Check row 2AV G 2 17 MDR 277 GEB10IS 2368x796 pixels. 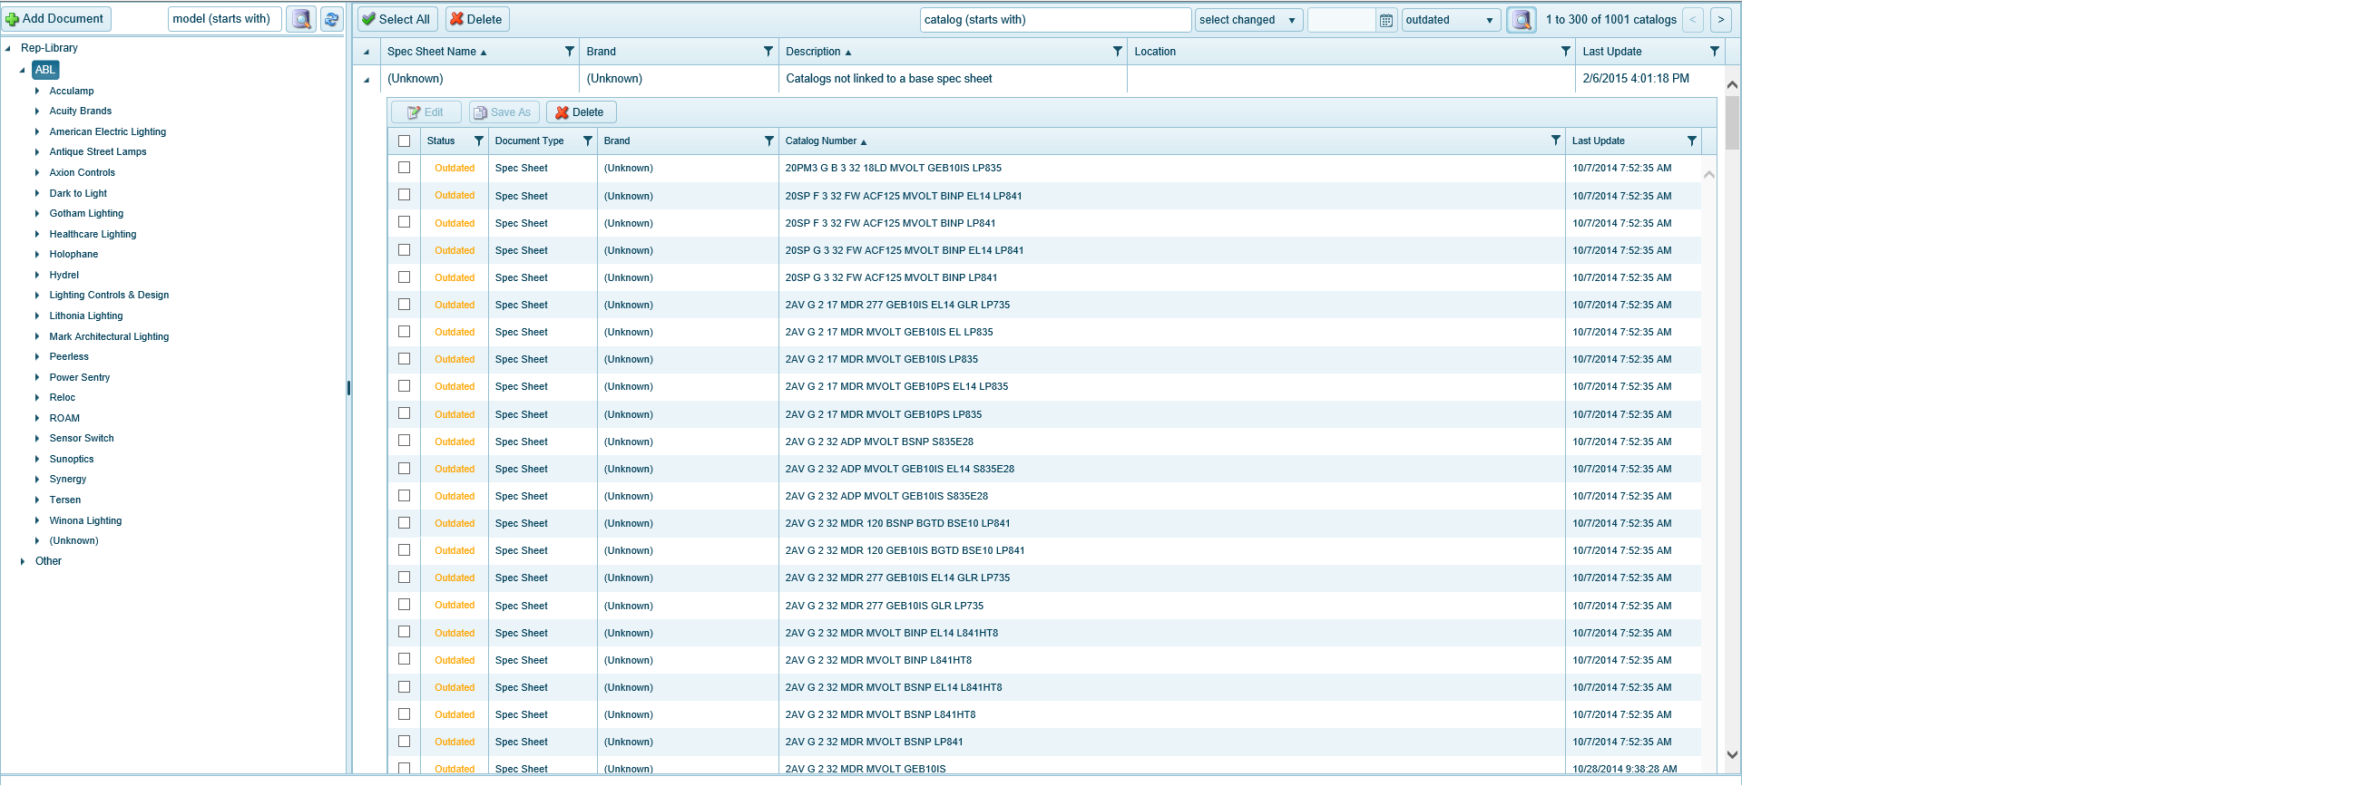click(404, 305)
